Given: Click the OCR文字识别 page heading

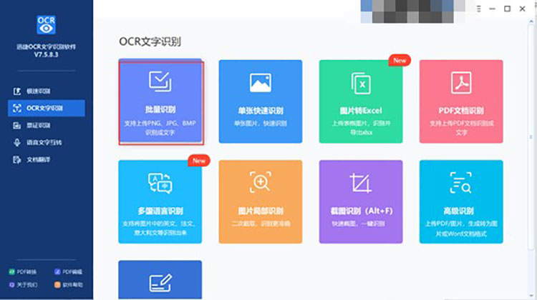Looking at the screenshot, I should click(x=150, y=41).
